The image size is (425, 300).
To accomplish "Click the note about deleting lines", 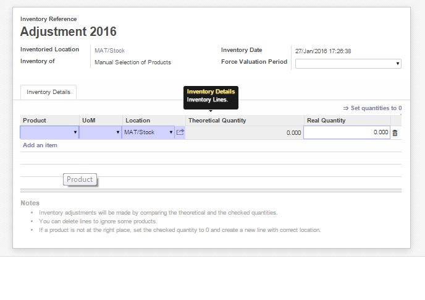I will point(98,221).
